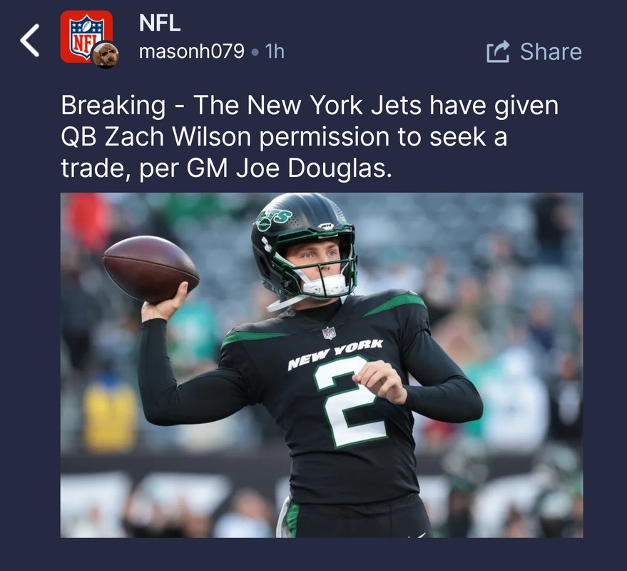Enlarge the Jets quarterback photo

tap(322, 365)
